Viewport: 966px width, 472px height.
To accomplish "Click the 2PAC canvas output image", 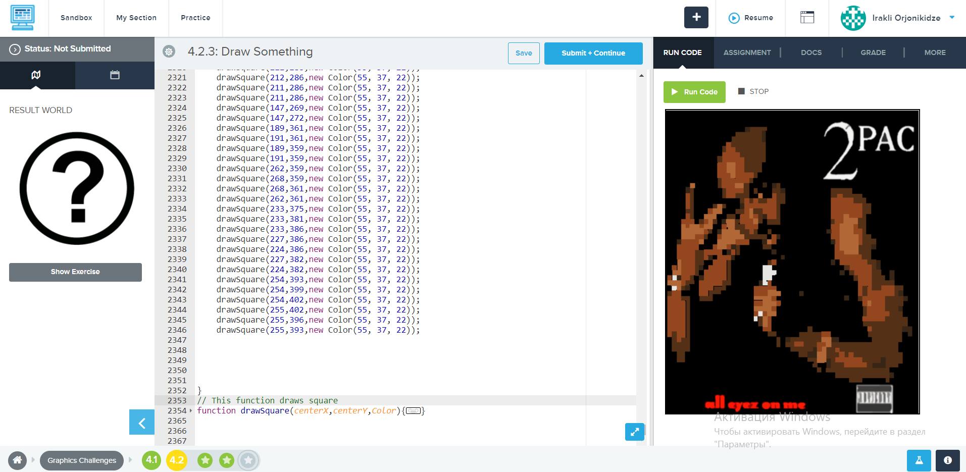I will (x=792, y=262).
